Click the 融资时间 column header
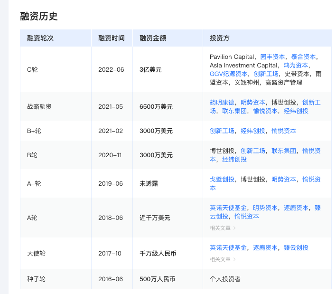 click(x=111, y=38)
